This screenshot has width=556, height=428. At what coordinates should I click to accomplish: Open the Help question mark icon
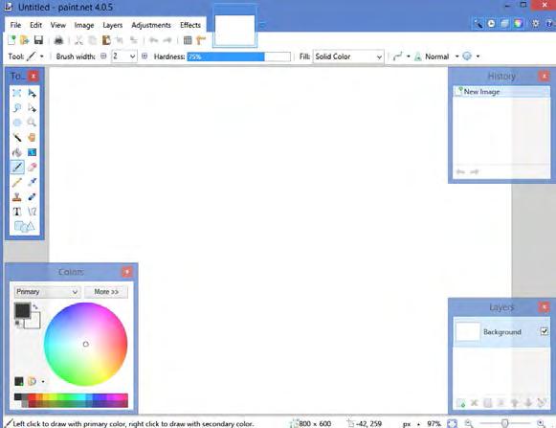tap(549, 23)
